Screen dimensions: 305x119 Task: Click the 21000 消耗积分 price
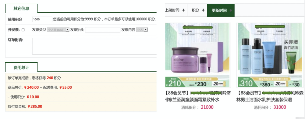click(x=207, y=107)
